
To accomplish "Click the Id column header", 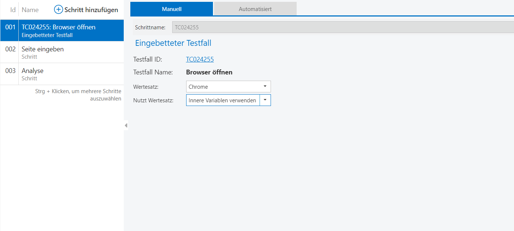I will tap(13, 10).
